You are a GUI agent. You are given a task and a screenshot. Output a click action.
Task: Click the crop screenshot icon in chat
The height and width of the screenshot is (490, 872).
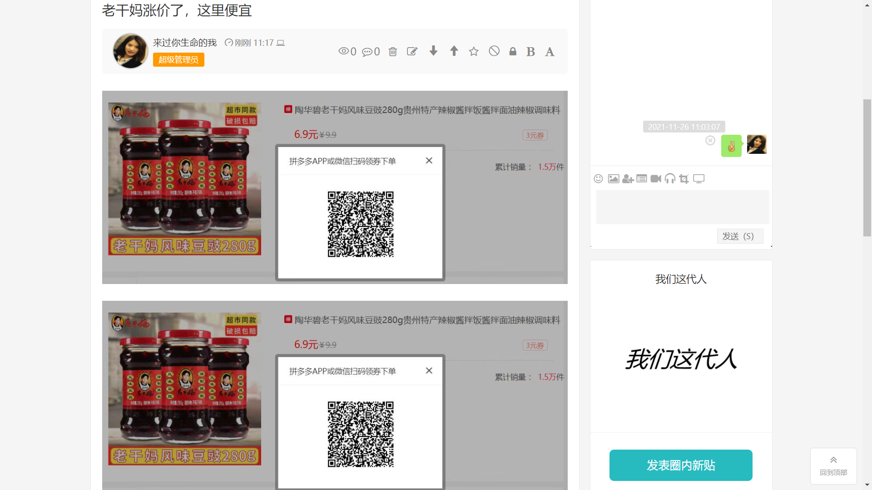tap(684, 179)
